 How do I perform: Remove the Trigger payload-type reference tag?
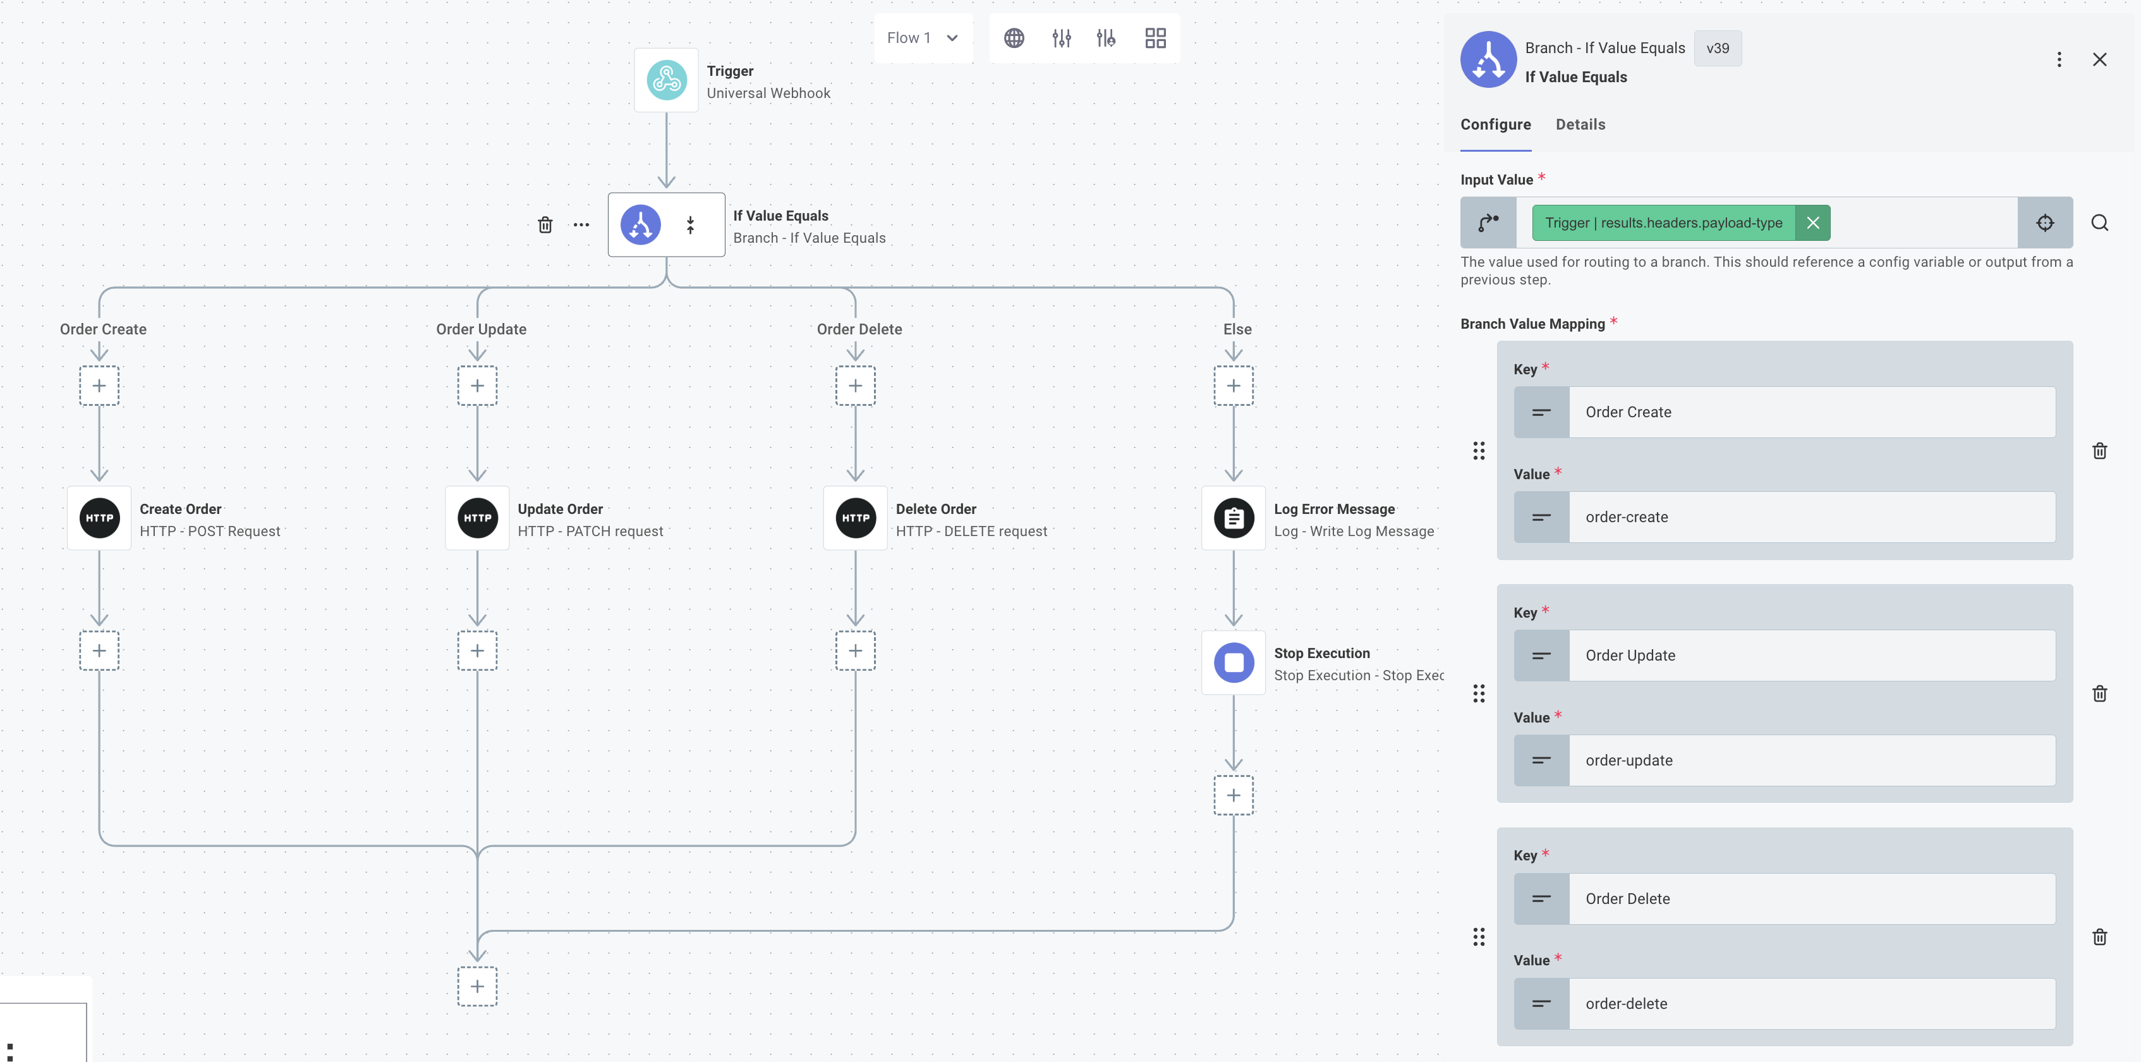click(1812, 223)
